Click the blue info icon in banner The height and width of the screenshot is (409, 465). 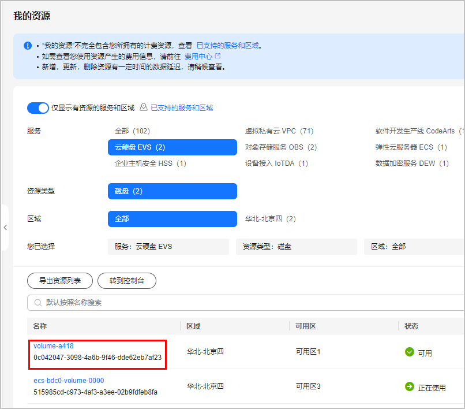click(x=28, y=46)
